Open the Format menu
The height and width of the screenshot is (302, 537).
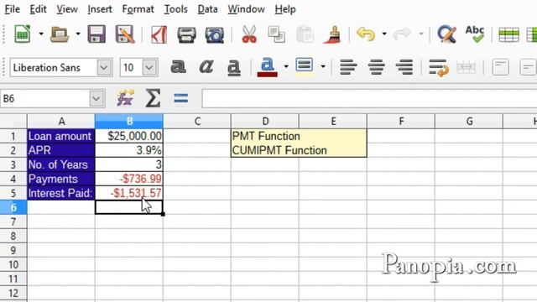(138, 9)
